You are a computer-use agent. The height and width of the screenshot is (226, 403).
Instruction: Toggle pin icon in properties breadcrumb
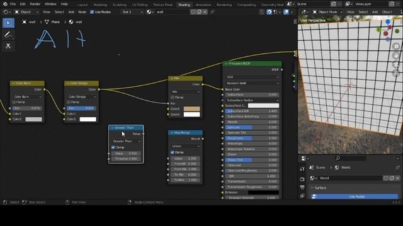coord(397,168)
